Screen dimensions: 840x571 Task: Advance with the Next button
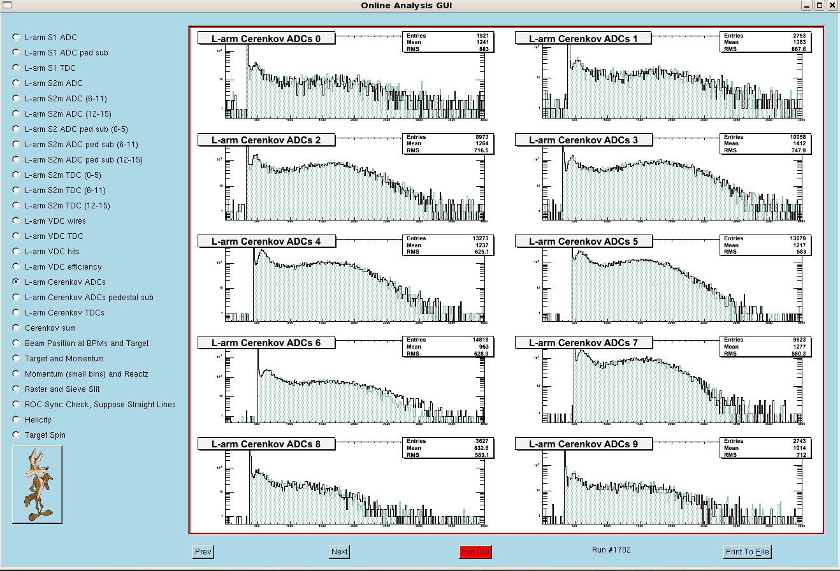(x=339, y=552)
